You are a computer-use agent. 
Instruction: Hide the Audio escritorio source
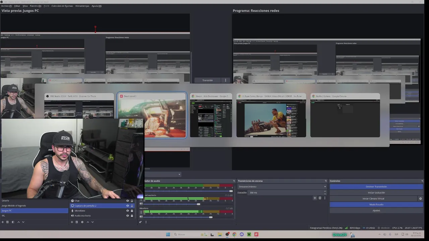[x=127, y=216]
